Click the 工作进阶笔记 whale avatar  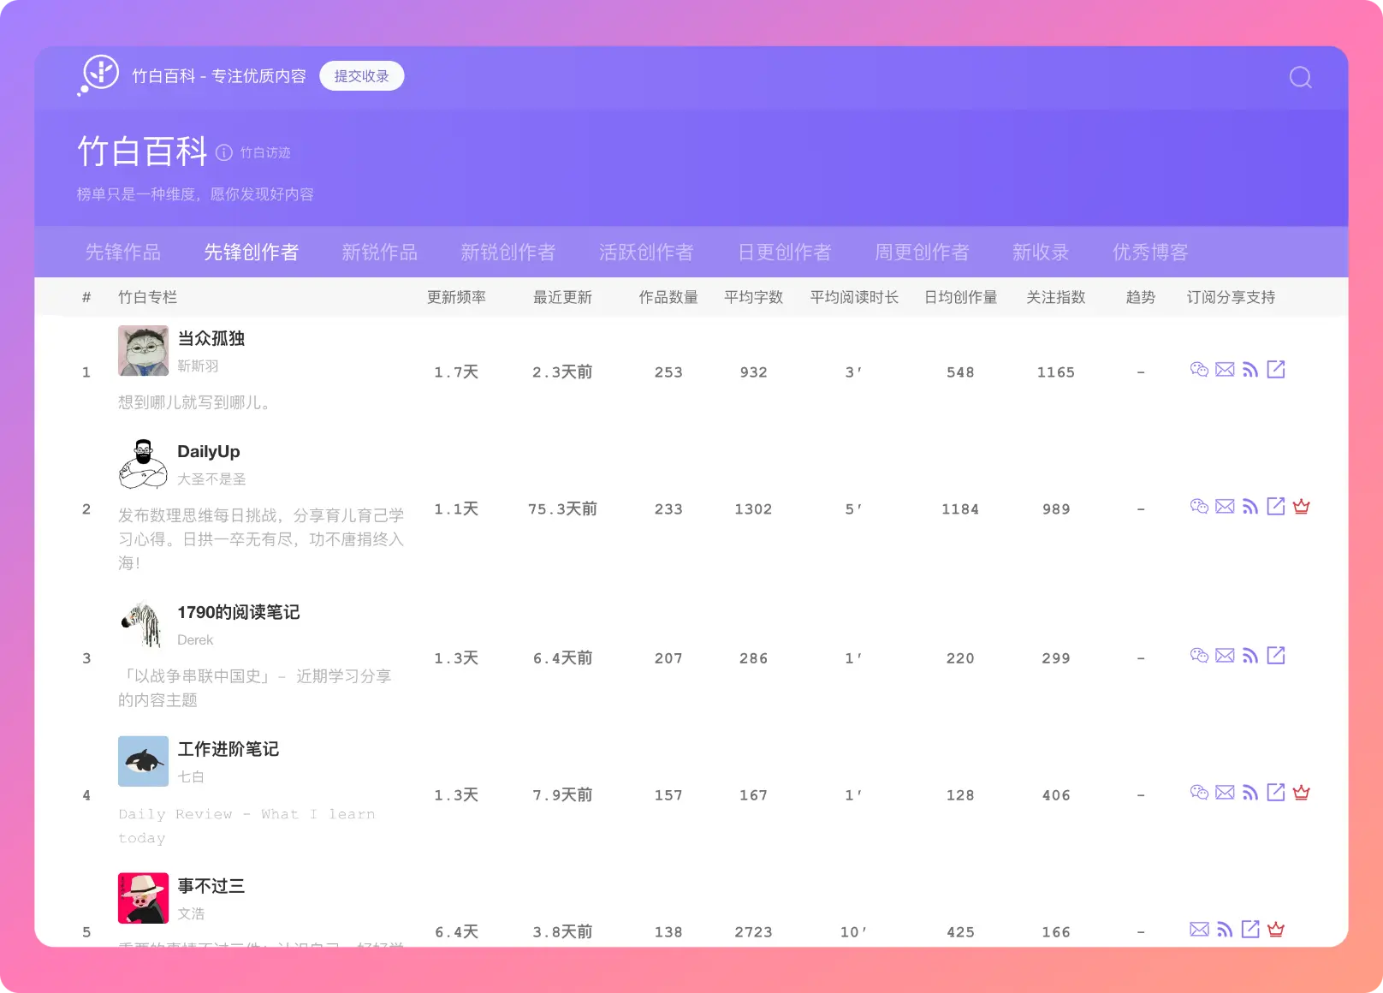point(143,761)
